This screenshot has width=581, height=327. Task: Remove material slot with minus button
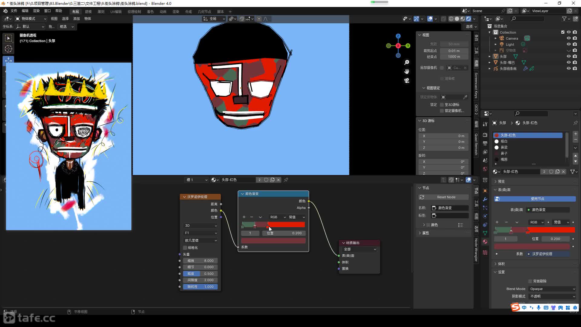point(576,140)
